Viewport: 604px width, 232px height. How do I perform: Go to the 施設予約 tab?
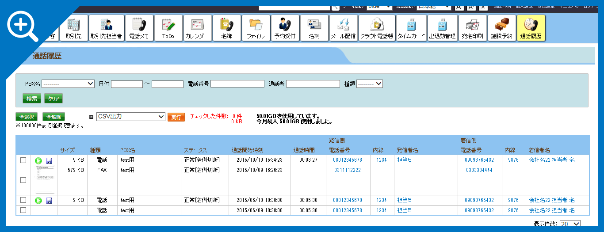[501, 28]
